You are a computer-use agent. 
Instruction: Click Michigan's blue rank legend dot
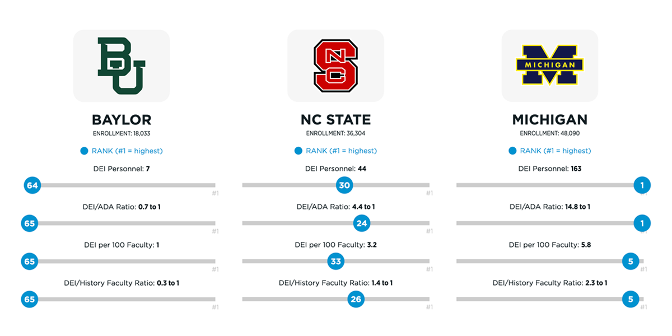pyautogui.click(x=512, y=151)
